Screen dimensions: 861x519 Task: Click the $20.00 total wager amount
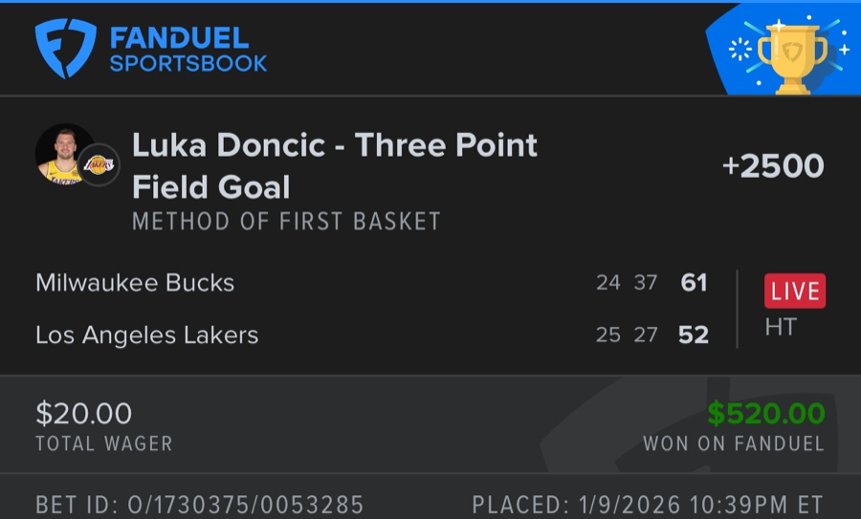(84, 413)
